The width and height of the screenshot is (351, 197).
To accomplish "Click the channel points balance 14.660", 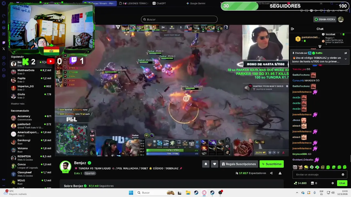I will tap(300, 183).
